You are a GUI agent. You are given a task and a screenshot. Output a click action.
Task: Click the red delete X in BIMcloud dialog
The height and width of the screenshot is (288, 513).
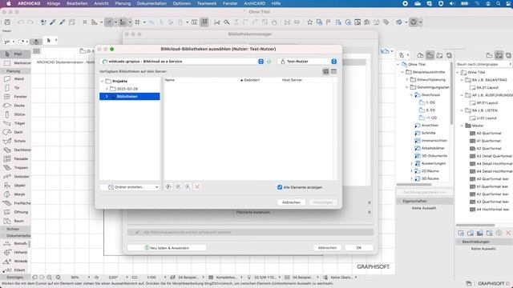(x=197, y=186)
